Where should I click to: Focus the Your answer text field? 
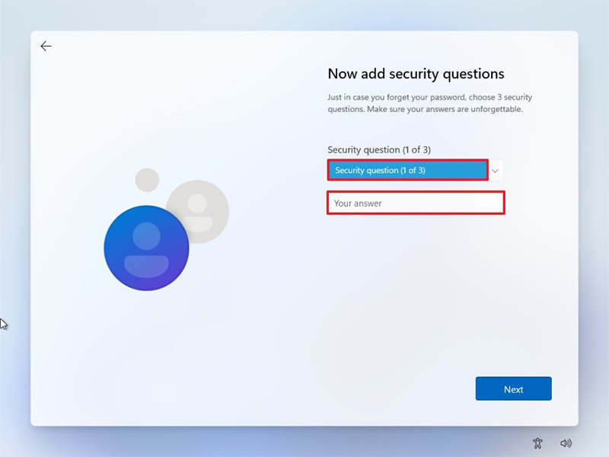point(416,203)
